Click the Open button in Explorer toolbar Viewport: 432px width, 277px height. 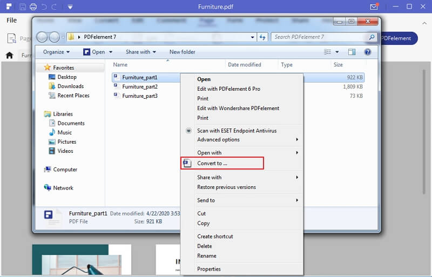point(94,52)
